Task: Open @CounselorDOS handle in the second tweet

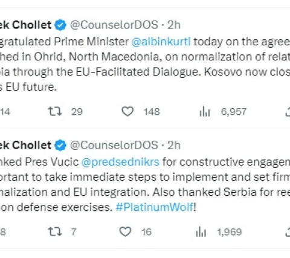Action: pyautogui.click(x=114, y=145)
